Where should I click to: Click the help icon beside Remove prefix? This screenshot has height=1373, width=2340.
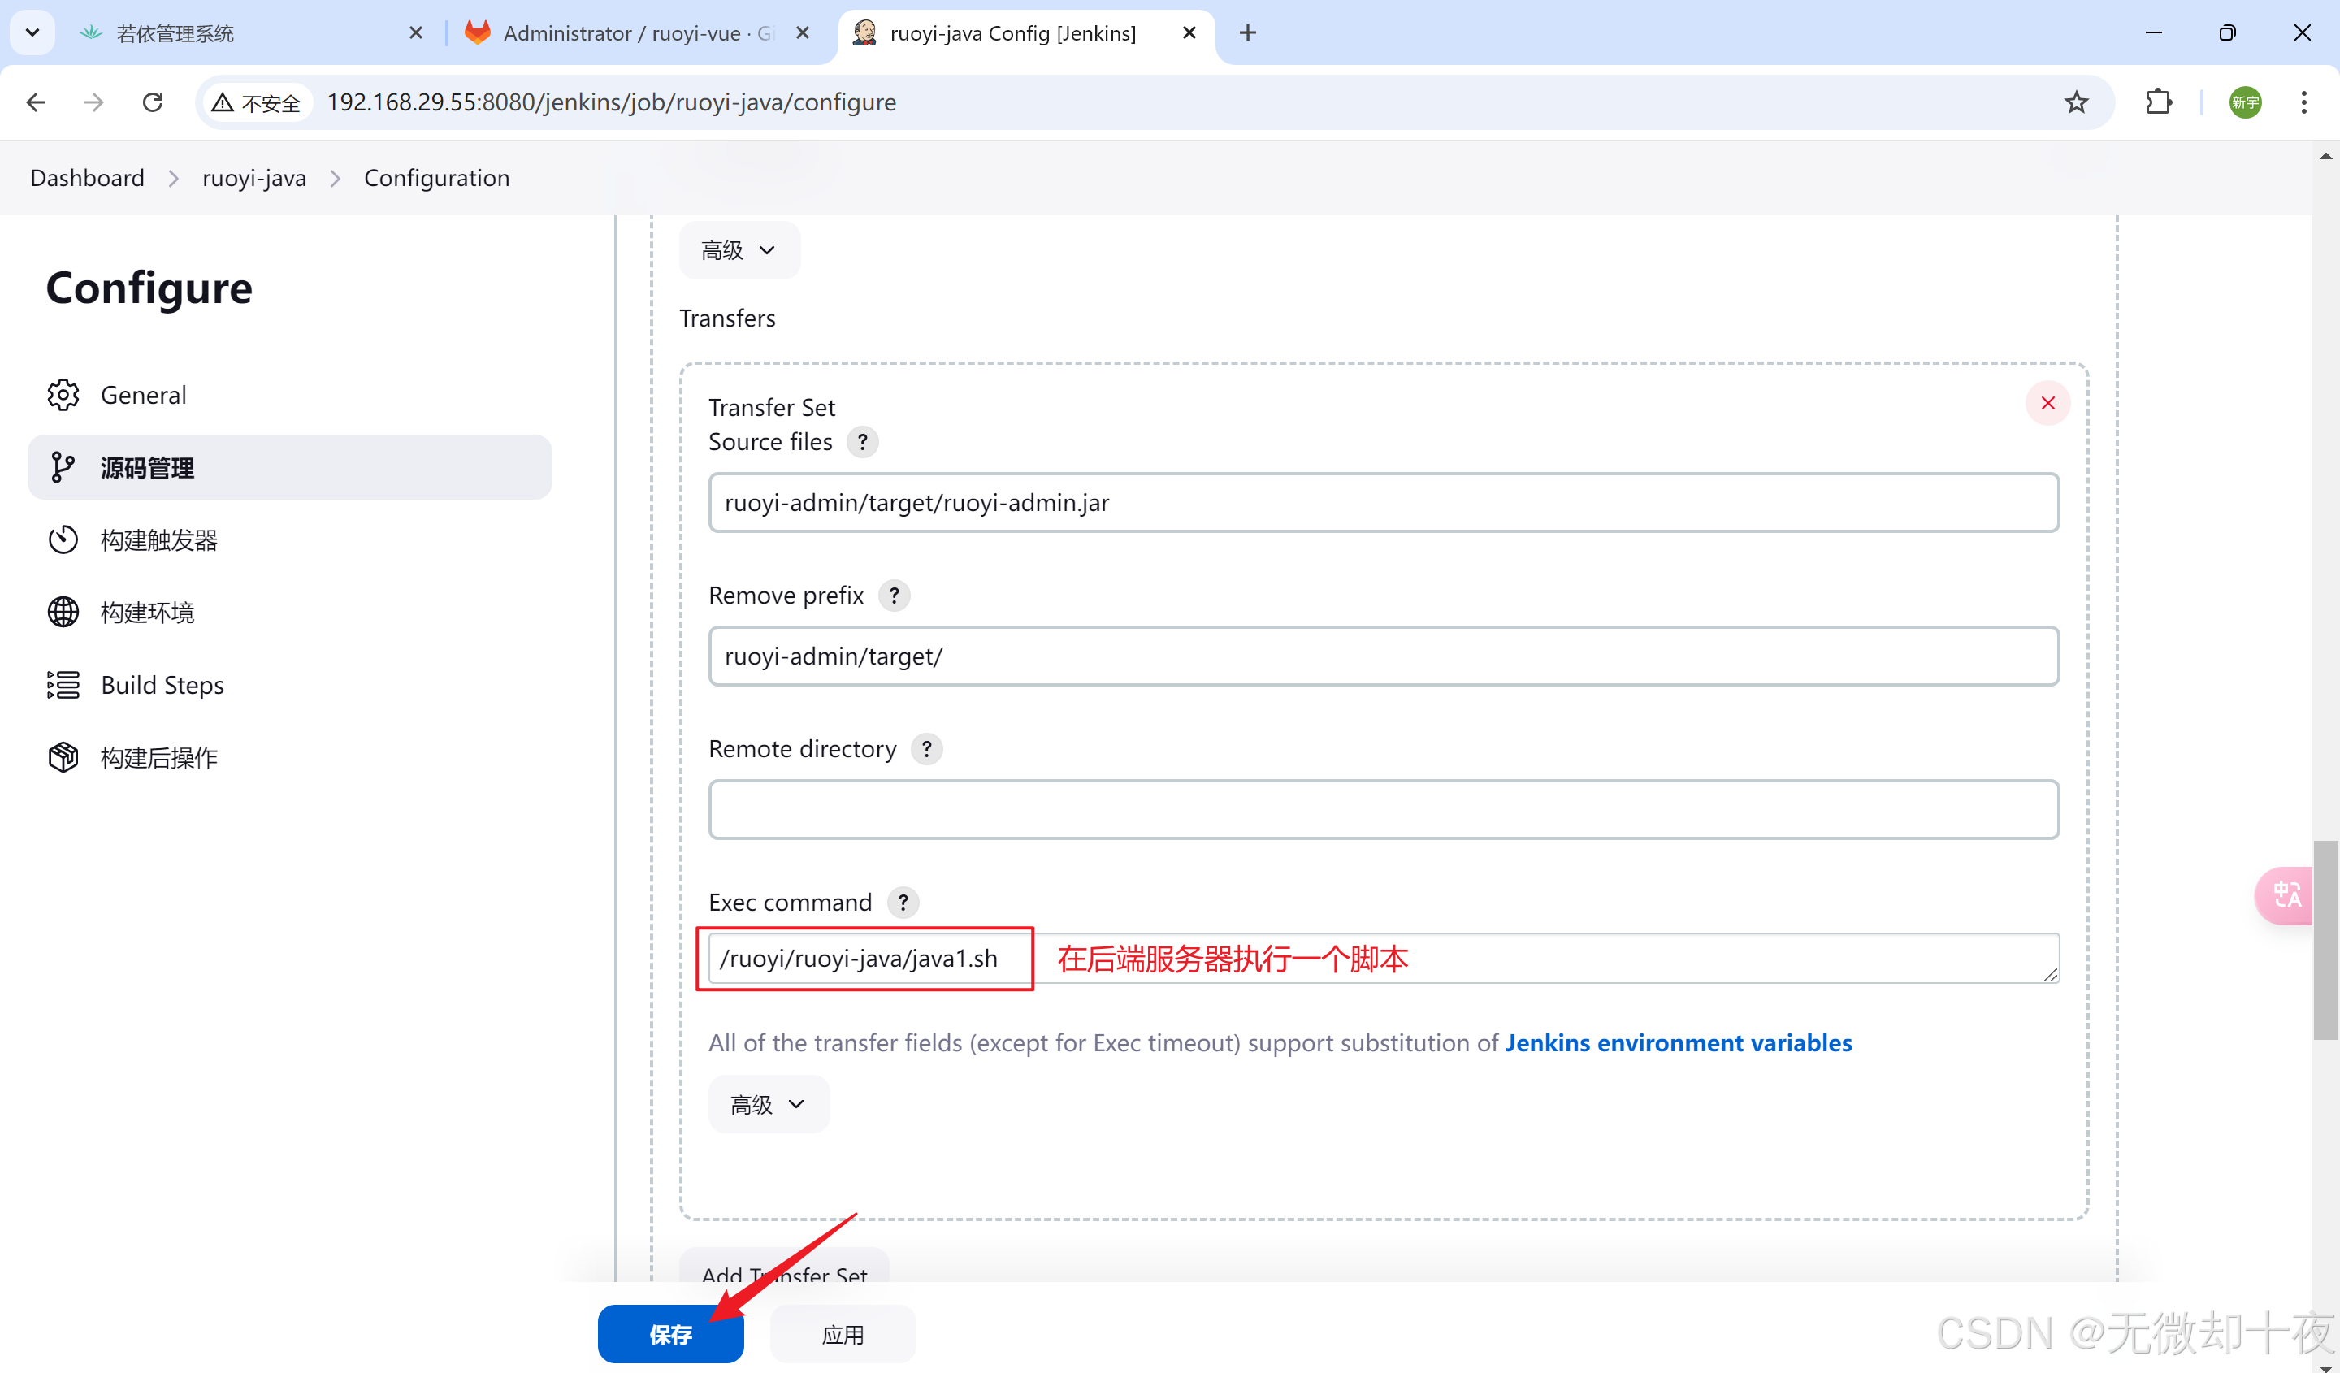893,595
